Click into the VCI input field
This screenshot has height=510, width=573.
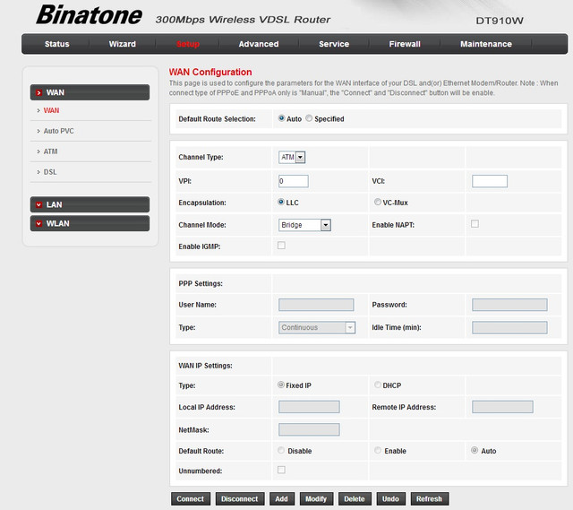tap(489, 181)
